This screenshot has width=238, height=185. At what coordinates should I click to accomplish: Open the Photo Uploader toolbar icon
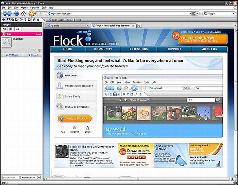click(x=38, y=20)
